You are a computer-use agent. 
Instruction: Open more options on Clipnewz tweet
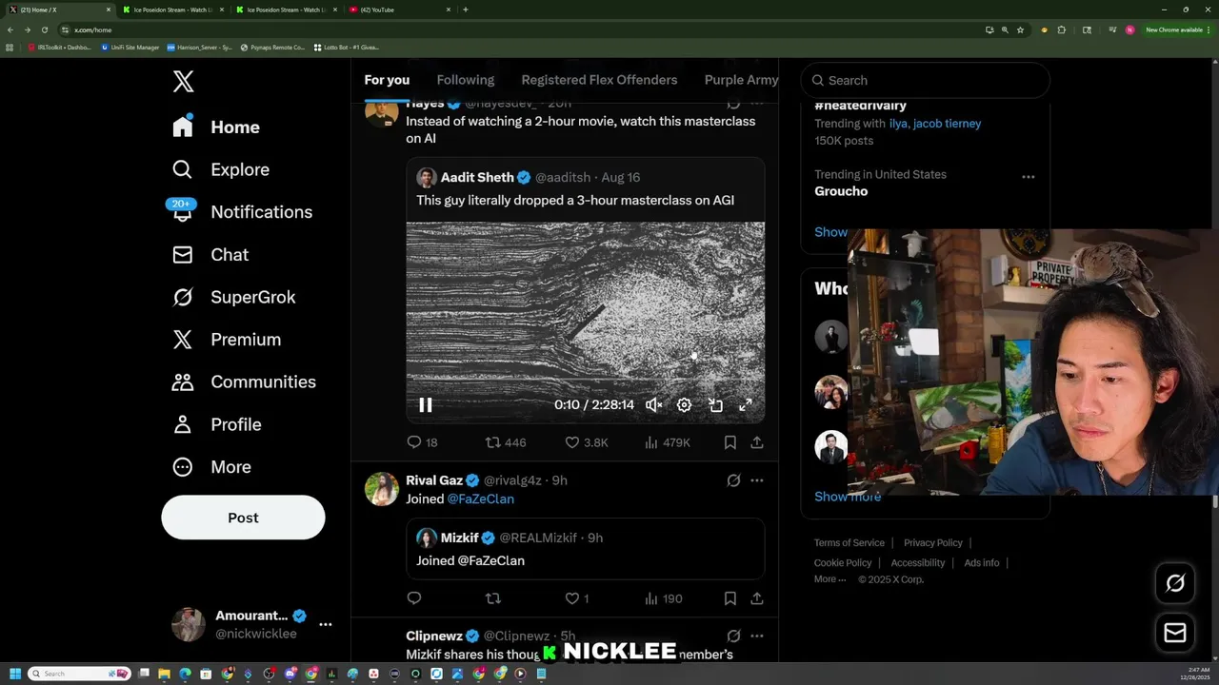click(757, 636)
